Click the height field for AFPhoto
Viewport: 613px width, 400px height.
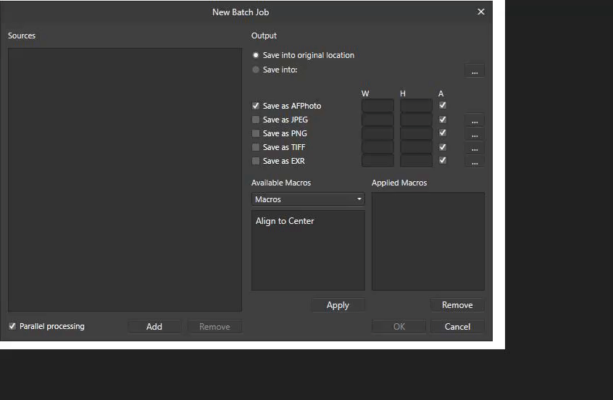[416, 106]
